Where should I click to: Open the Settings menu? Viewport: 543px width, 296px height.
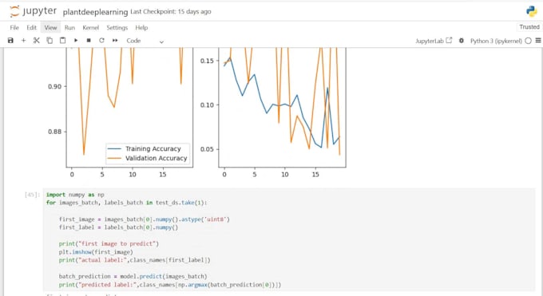point(117,28)
